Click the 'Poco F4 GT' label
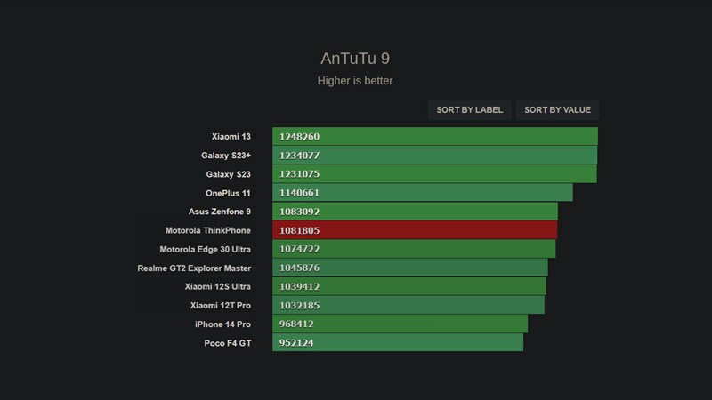Viewport: 712px width, 400px height. click(228, 343)
